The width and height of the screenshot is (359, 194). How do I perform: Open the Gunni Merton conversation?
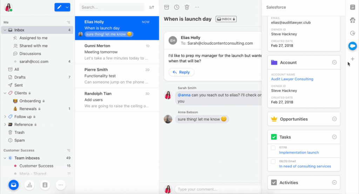point(117,52)
